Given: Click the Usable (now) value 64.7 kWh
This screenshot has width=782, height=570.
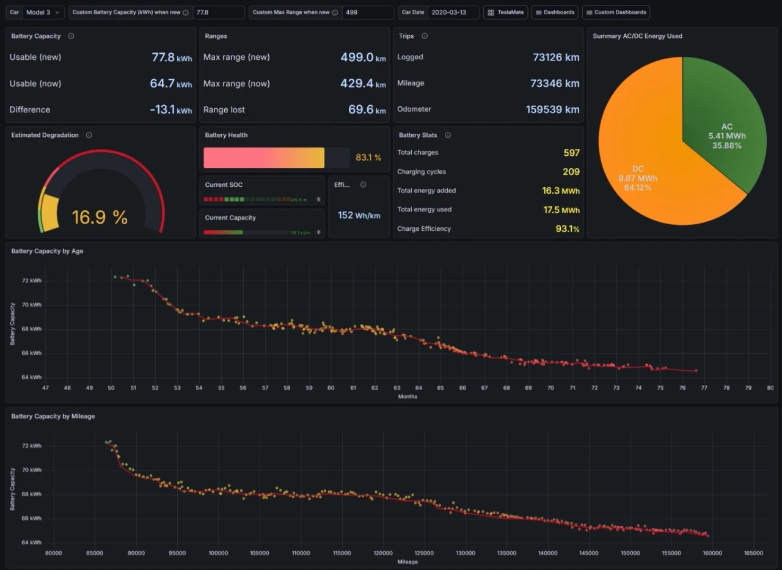Looking at the screenshot, I should pyautogui.click(x=171, y=84).
